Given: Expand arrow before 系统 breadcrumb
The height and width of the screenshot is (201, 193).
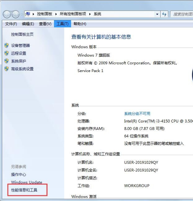Looking at the screenshot, I should [x=90, y=14].
